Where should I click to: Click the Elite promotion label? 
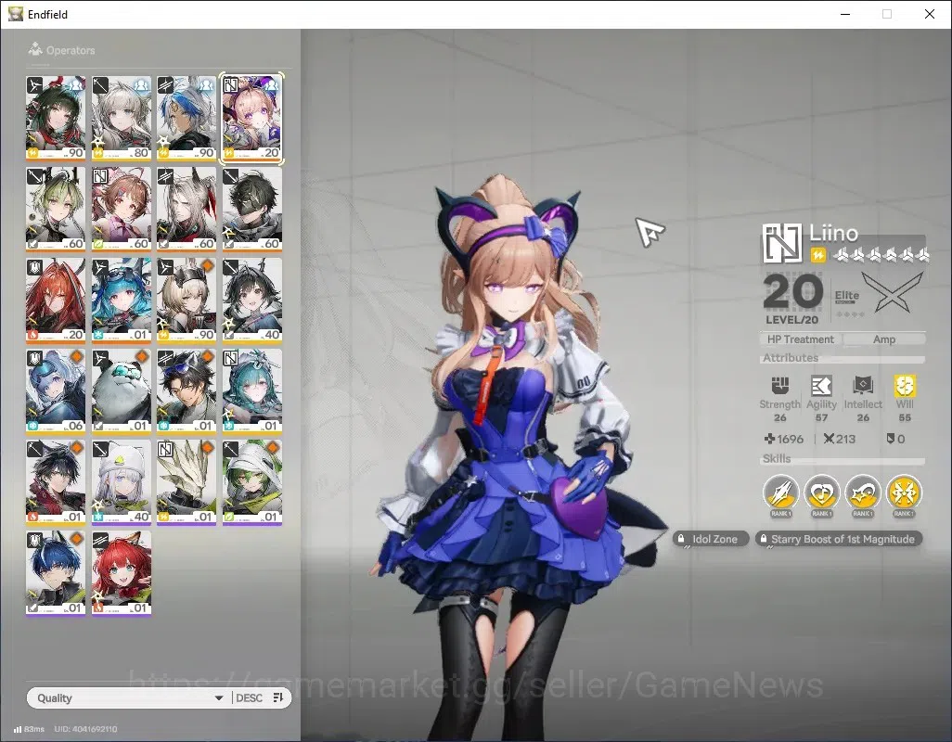846,296
